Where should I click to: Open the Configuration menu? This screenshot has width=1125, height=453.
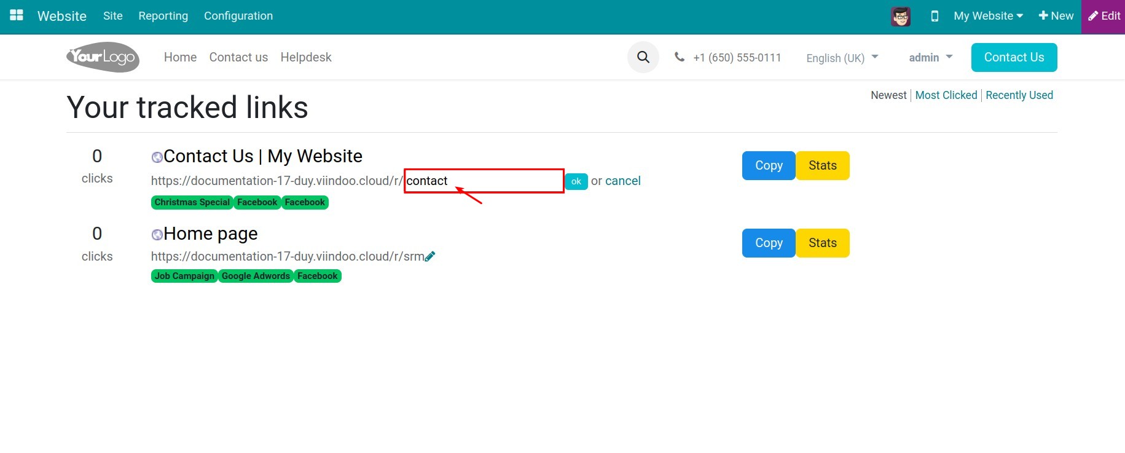tap(238, 16)
